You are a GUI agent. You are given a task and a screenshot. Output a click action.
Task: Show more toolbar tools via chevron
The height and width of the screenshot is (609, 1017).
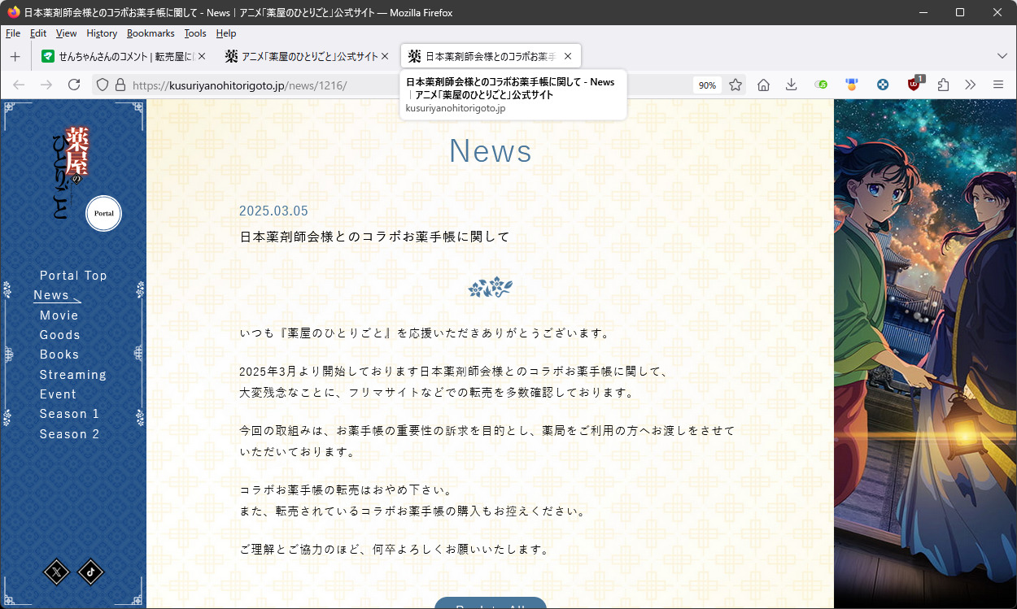click(970, 85)
